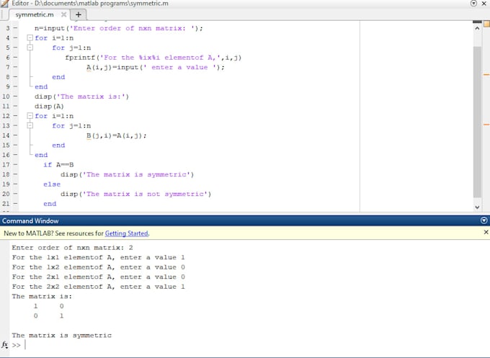Click 'B(j,i)=A(i,j);' on line 14
This screenshot has width=490, height=358.
point(117,135)
